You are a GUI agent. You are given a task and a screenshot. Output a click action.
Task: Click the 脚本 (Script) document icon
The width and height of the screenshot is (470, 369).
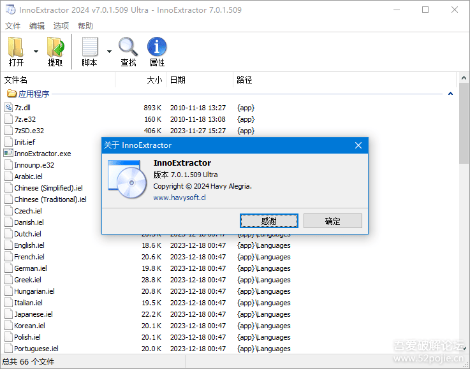pyautogui.click(x=89, y=48)
